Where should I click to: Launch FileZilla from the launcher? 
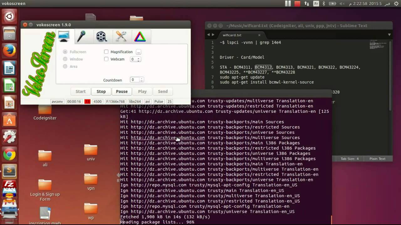tap(9, 184)
